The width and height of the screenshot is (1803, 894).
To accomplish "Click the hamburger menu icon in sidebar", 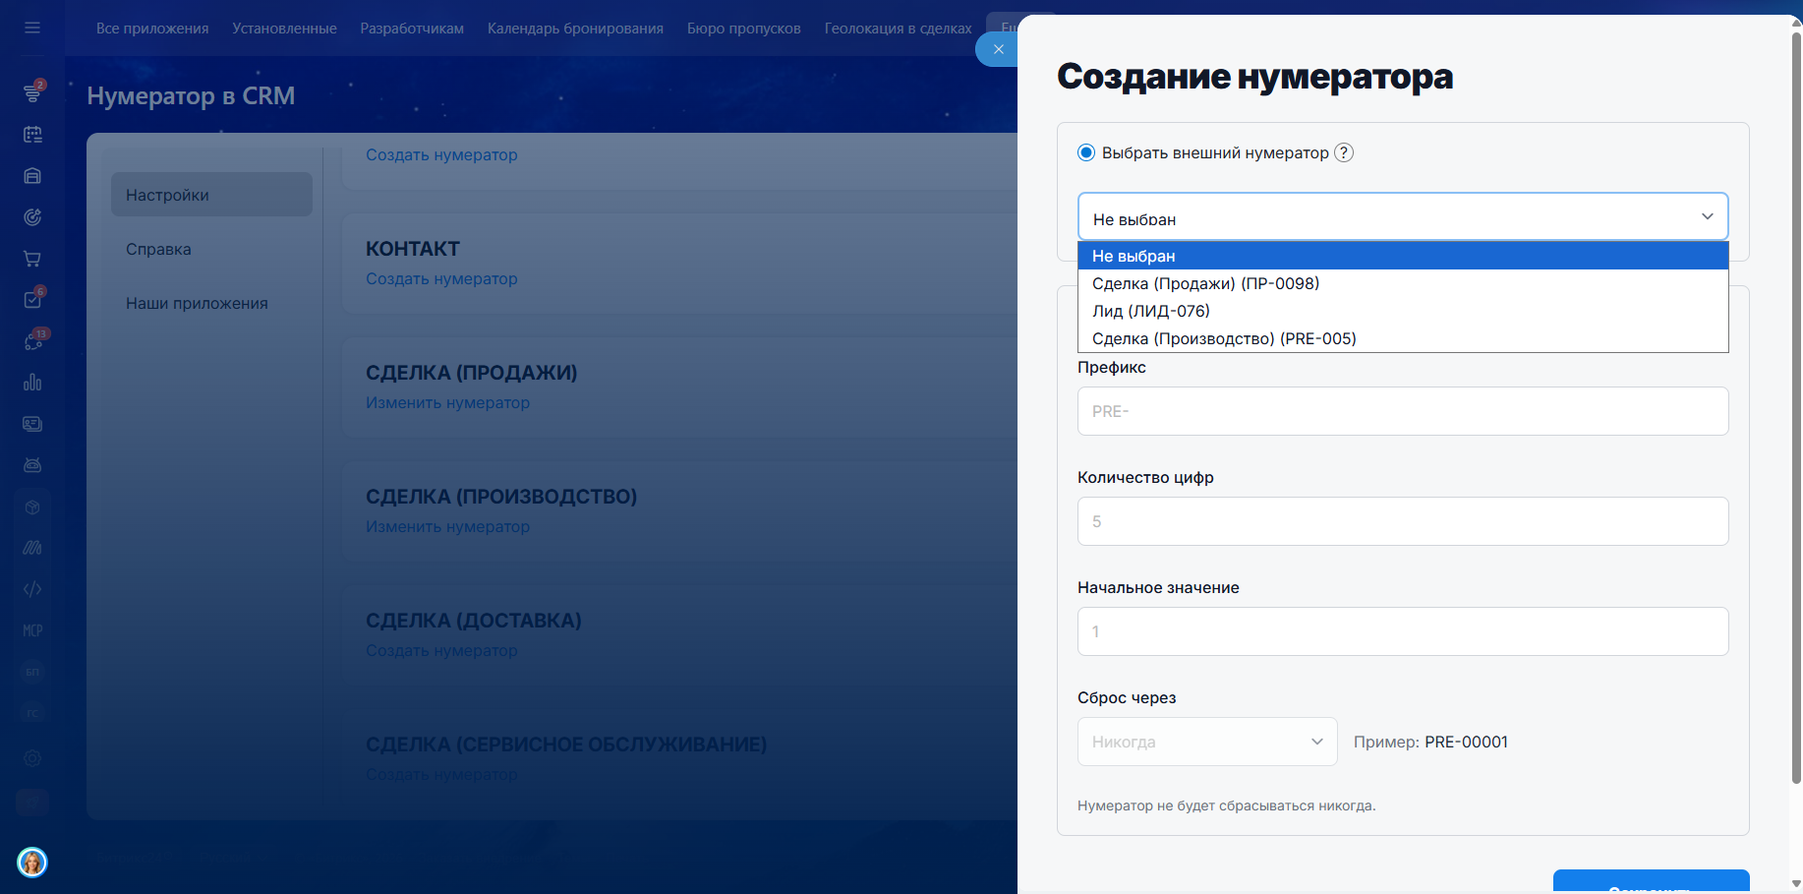I will (32, 28).
